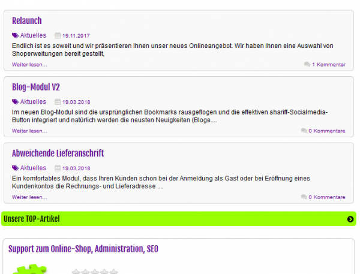Open the Relaunch blog post title
Image resolution: width=360 pixels, height=274 pixels.
point(27,20)
